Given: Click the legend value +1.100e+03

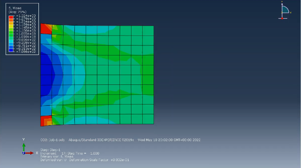Looking at the screenshot, I should coord(26,31).
